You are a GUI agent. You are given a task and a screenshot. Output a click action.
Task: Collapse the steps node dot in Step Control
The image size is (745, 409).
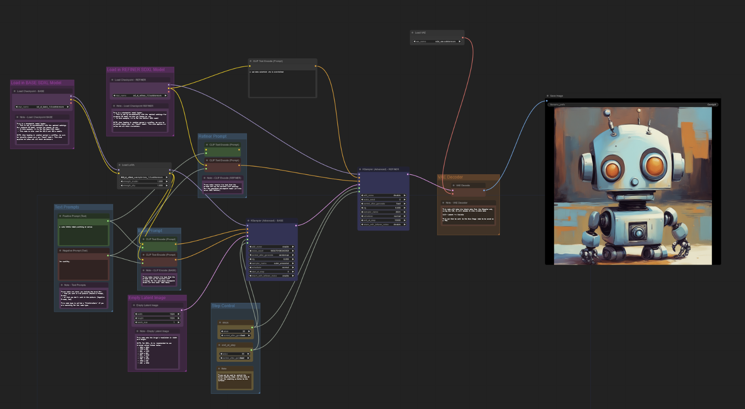tap(220, 323)
